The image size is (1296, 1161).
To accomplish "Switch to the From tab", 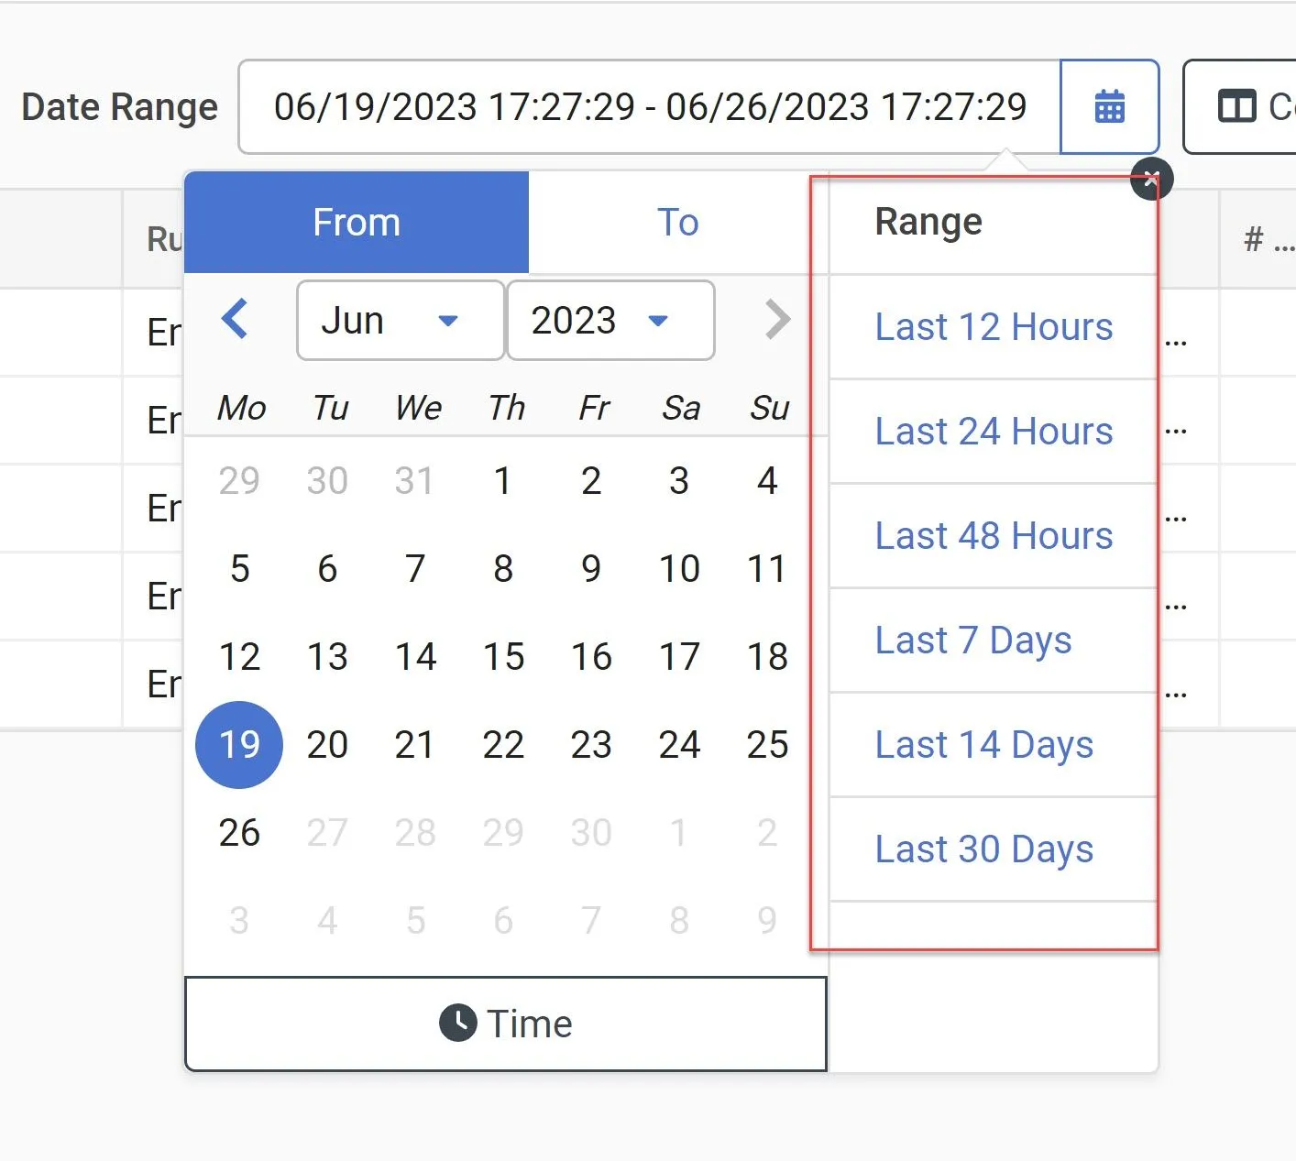I will coord(357,223).
